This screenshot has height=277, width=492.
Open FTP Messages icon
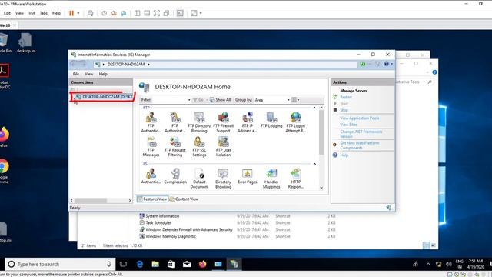pyautogui.click(x=151, y=146)
